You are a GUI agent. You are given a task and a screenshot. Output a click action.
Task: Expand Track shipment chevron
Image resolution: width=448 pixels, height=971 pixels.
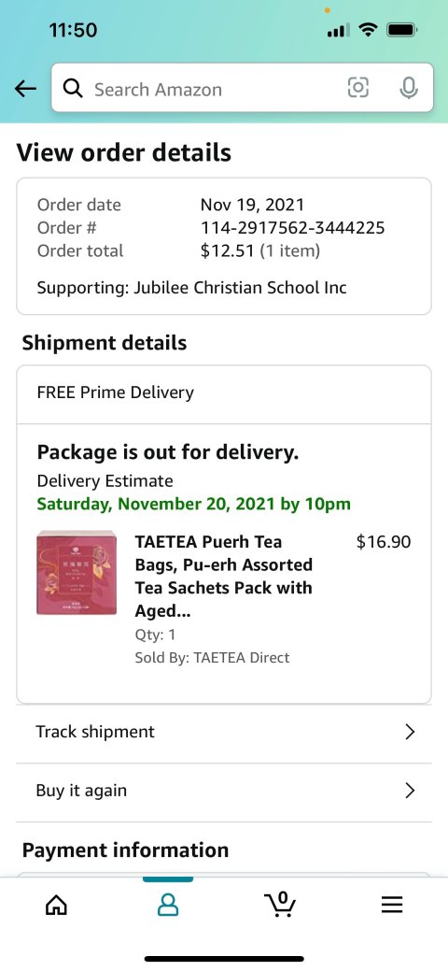click(410, 732)
